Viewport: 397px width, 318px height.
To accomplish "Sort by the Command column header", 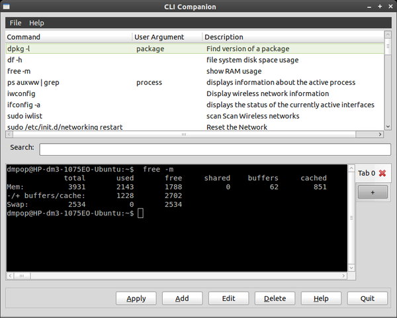I will (69, 37).
